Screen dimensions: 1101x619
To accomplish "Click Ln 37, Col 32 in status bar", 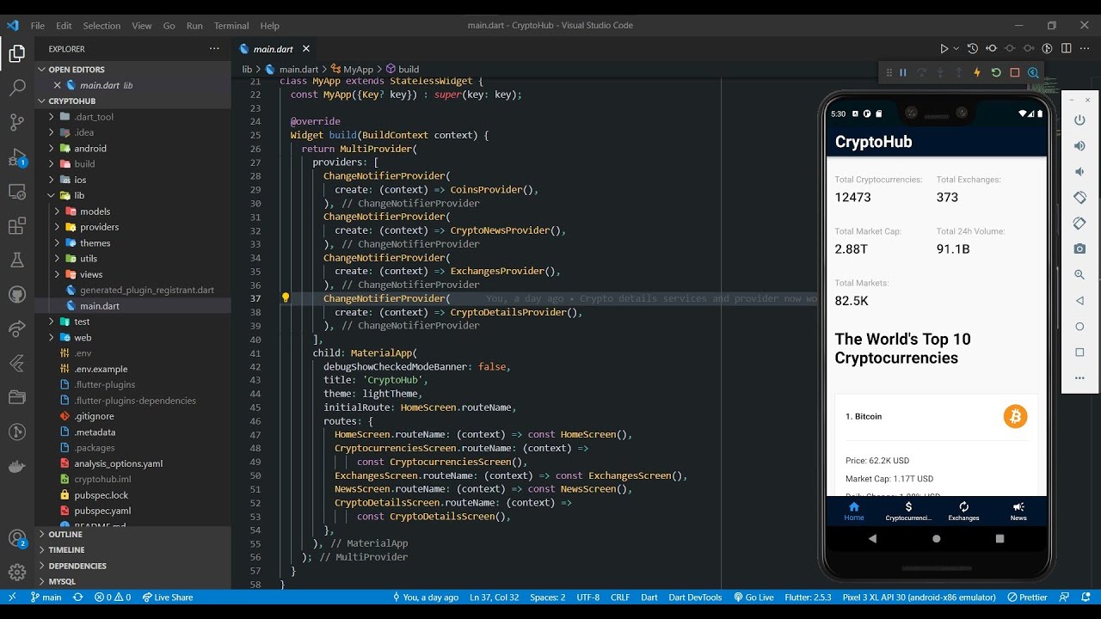I will pos(495,598).
